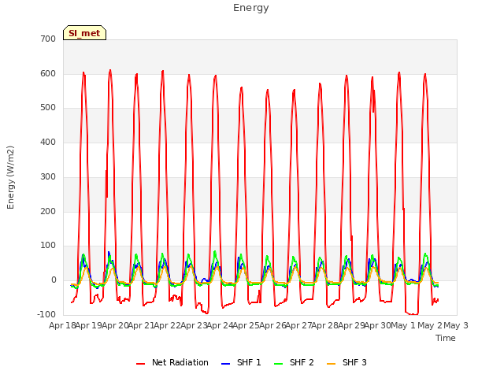Click the Apr 23 x-axis label
This screenshot has height=378, width=504.
pyautogui.click(x=194, y=325)
